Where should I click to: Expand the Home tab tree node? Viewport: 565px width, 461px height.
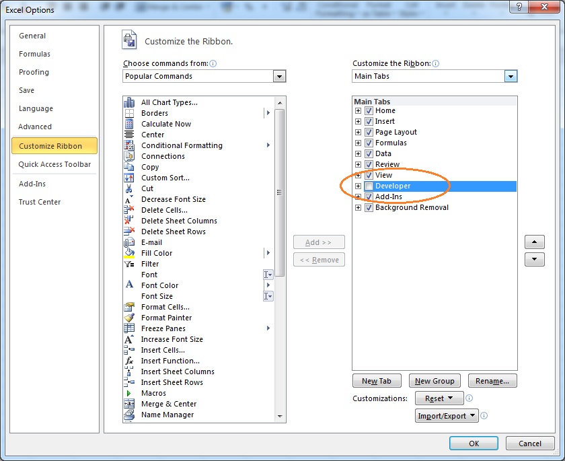coord(358,110)
